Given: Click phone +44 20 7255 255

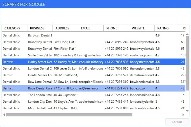Looking at the screenshot, I should [x=116, y=95].
